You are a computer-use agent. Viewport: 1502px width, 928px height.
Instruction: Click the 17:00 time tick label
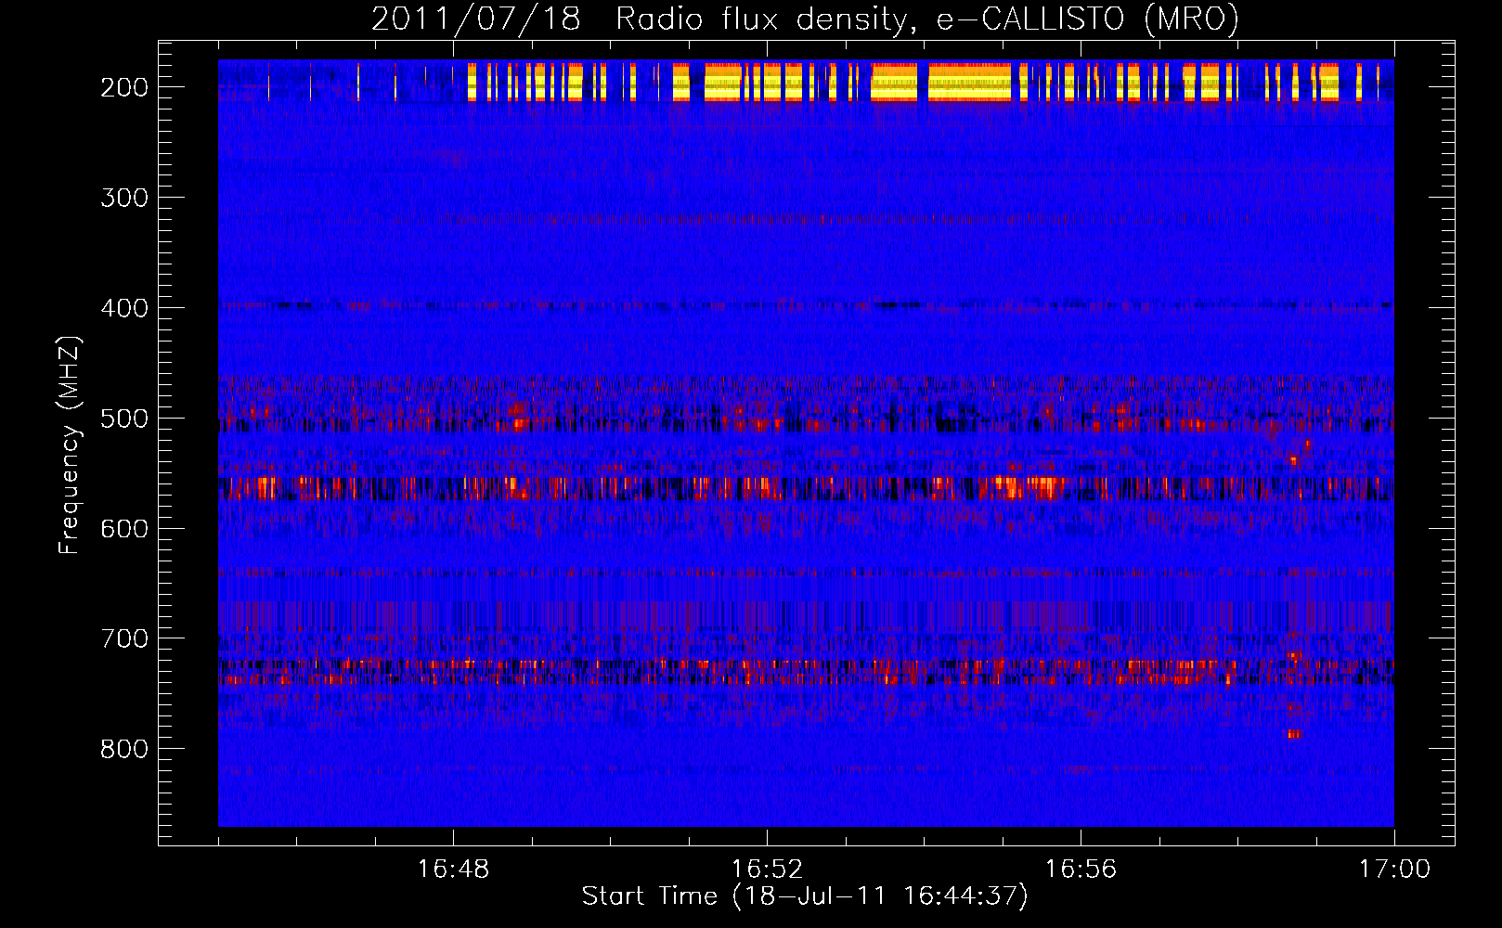(1394, 870)
